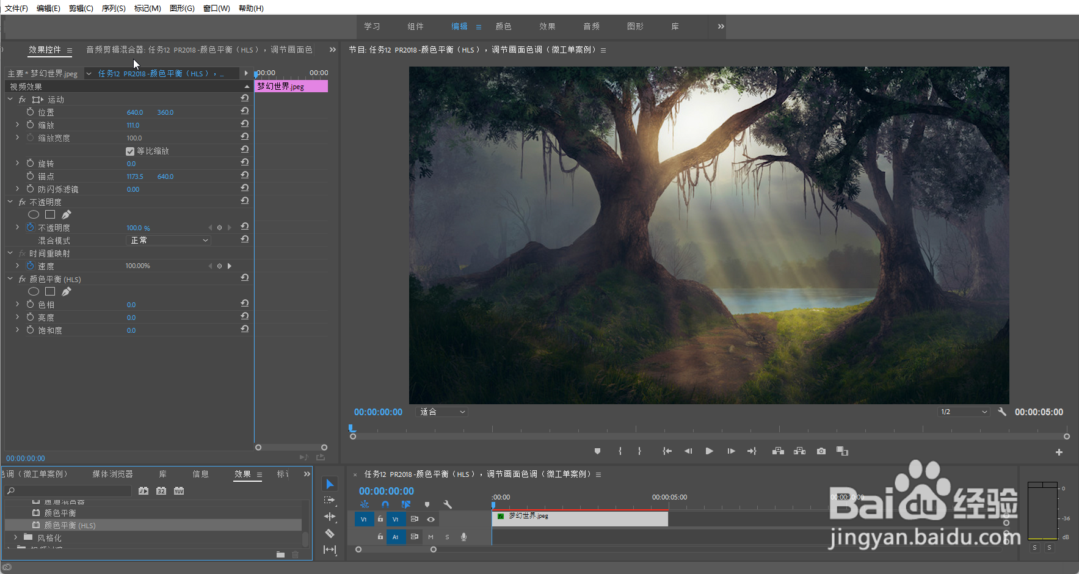Viewport: 1079px width, 574px height.
Task: Open timeline display settings wrench
Action: coord(448,504)
